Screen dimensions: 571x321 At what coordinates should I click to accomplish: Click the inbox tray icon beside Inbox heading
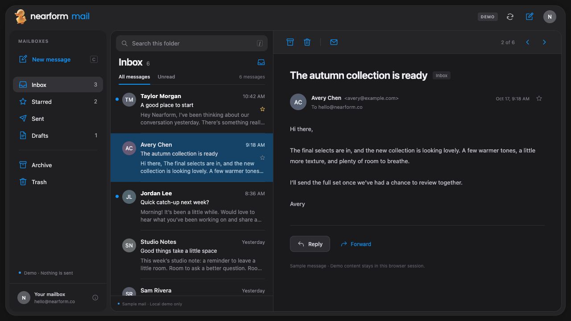point(261,62)
